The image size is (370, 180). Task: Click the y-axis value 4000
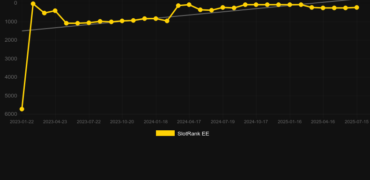11,77
